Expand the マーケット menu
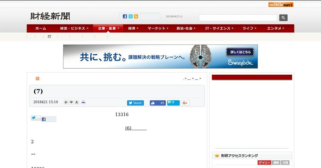This screenshot has width=321, height=168. pyautogui.click(x=158, y=28)
